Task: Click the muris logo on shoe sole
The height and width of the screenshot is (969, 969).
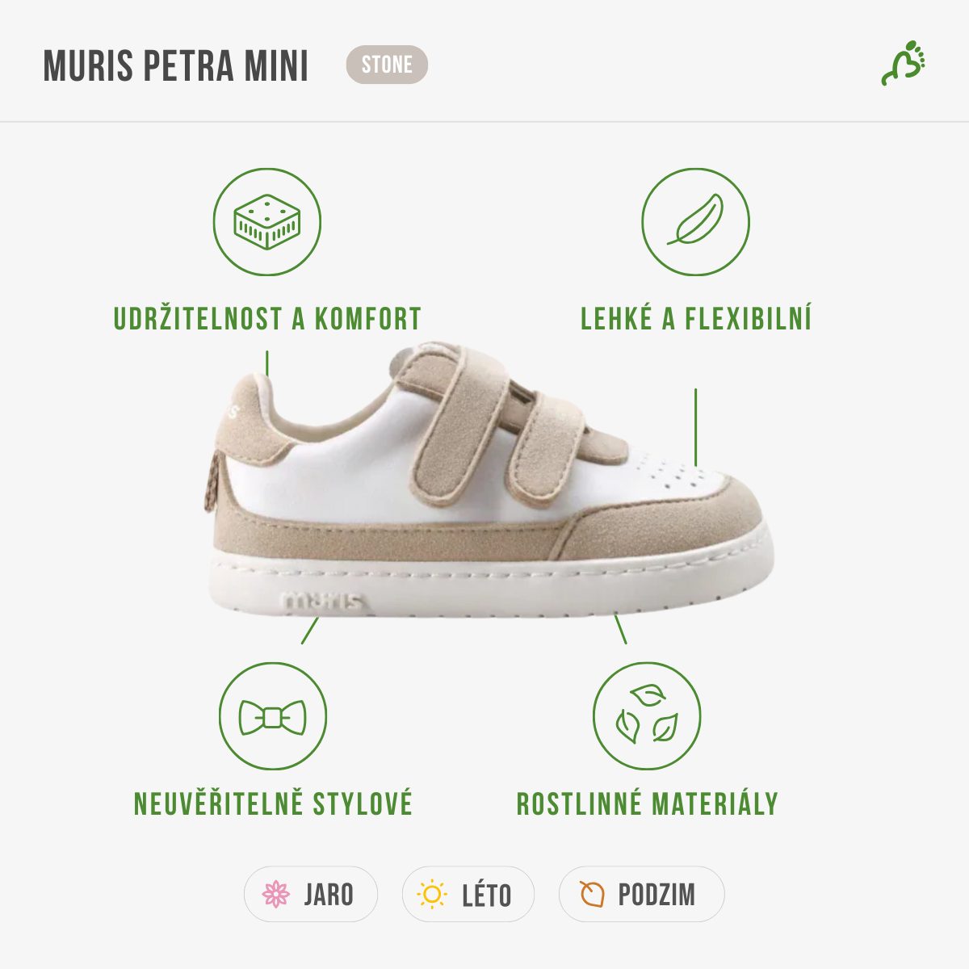Action: tap(323, 602)
